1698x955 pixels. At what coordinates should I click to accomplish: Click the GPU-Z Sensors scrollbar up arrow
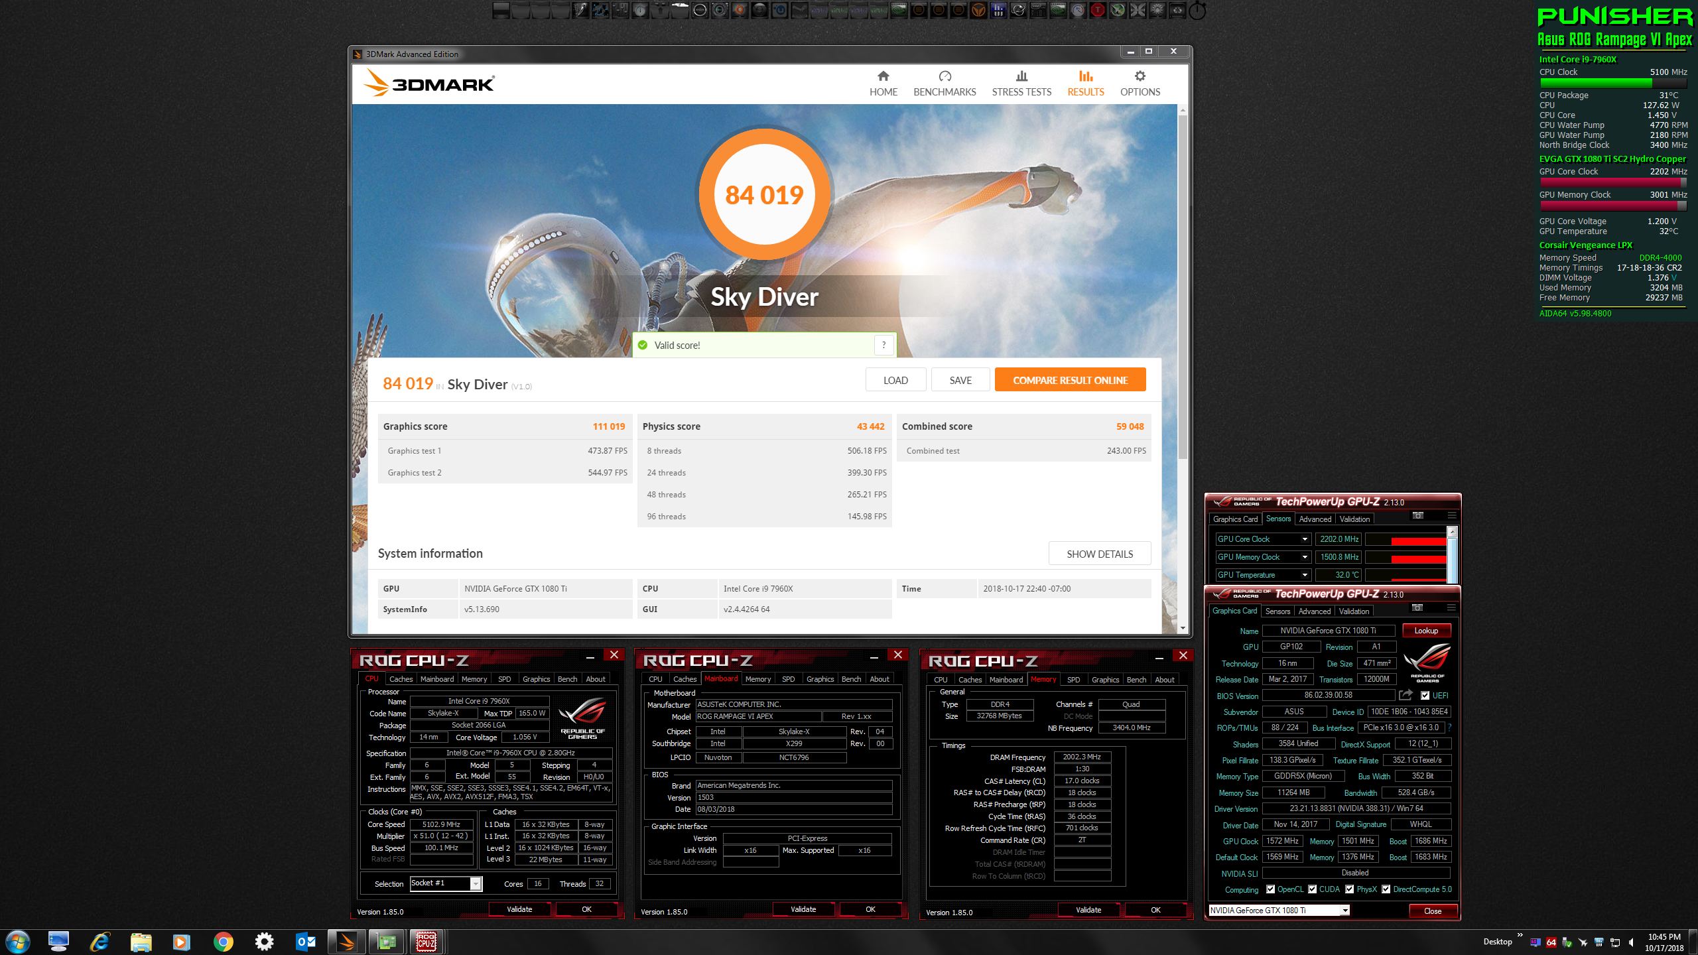(x=1452, y=532)
